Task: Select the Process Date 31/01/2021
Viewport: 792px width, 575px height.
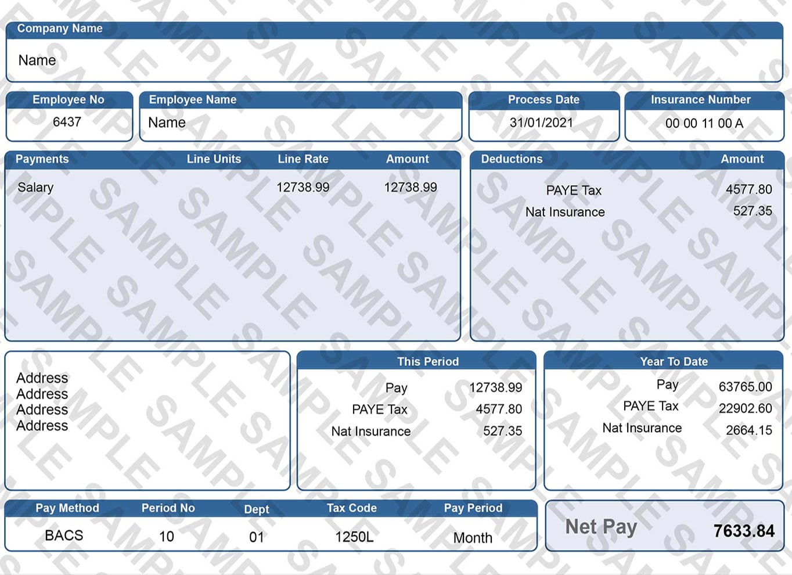Action: (542, 123)
